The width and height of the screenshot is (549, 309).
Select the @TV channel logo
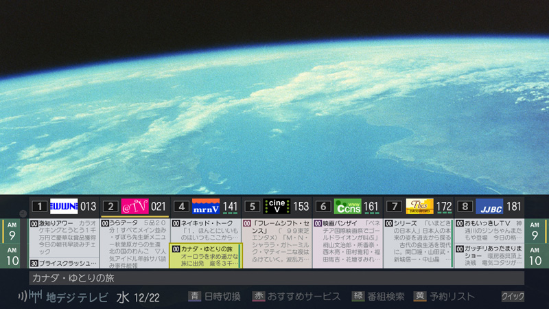135,207
